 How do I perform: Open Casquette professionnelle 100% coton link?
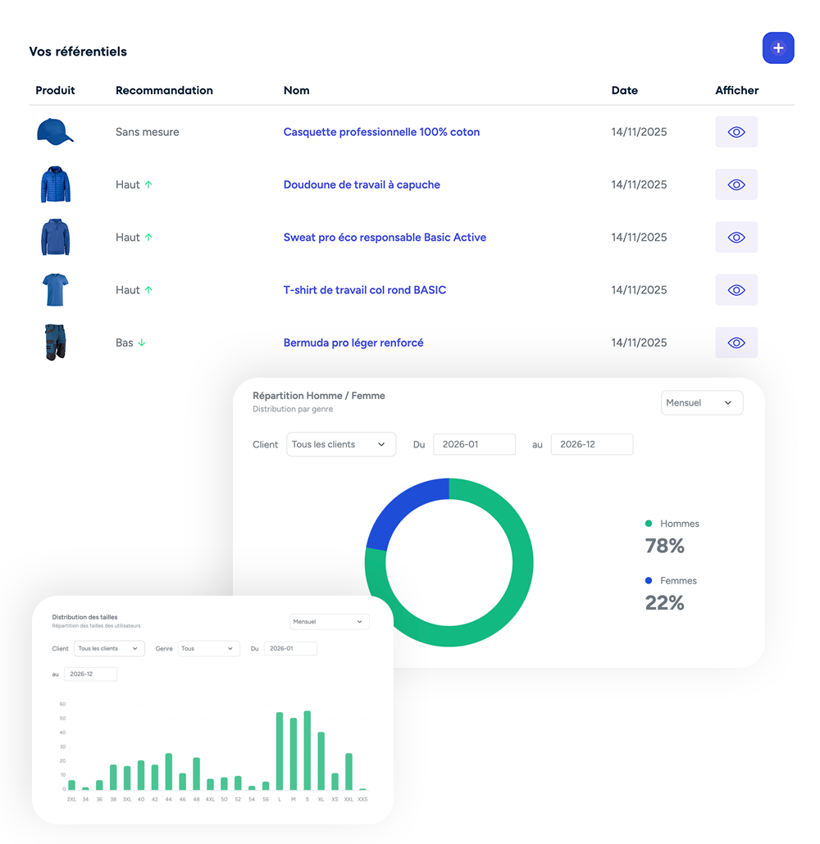[x=381, y=132]
